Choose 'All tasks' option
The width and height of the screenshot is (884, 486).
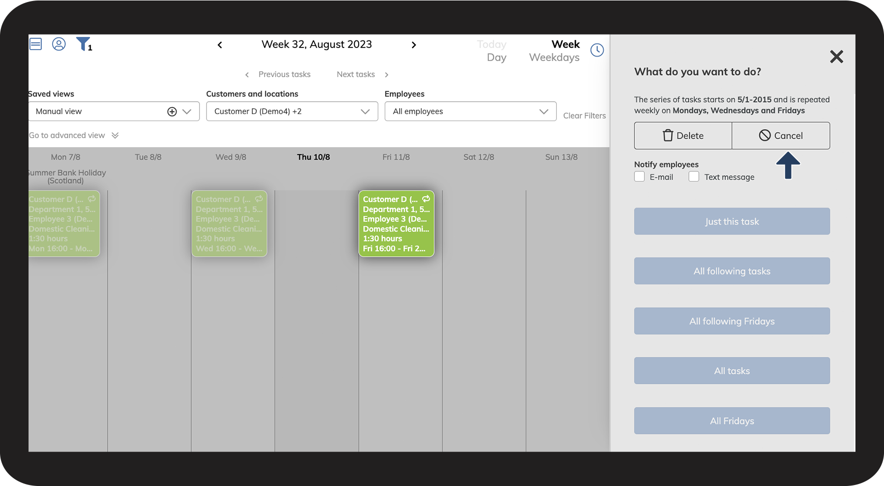(732, 371)
